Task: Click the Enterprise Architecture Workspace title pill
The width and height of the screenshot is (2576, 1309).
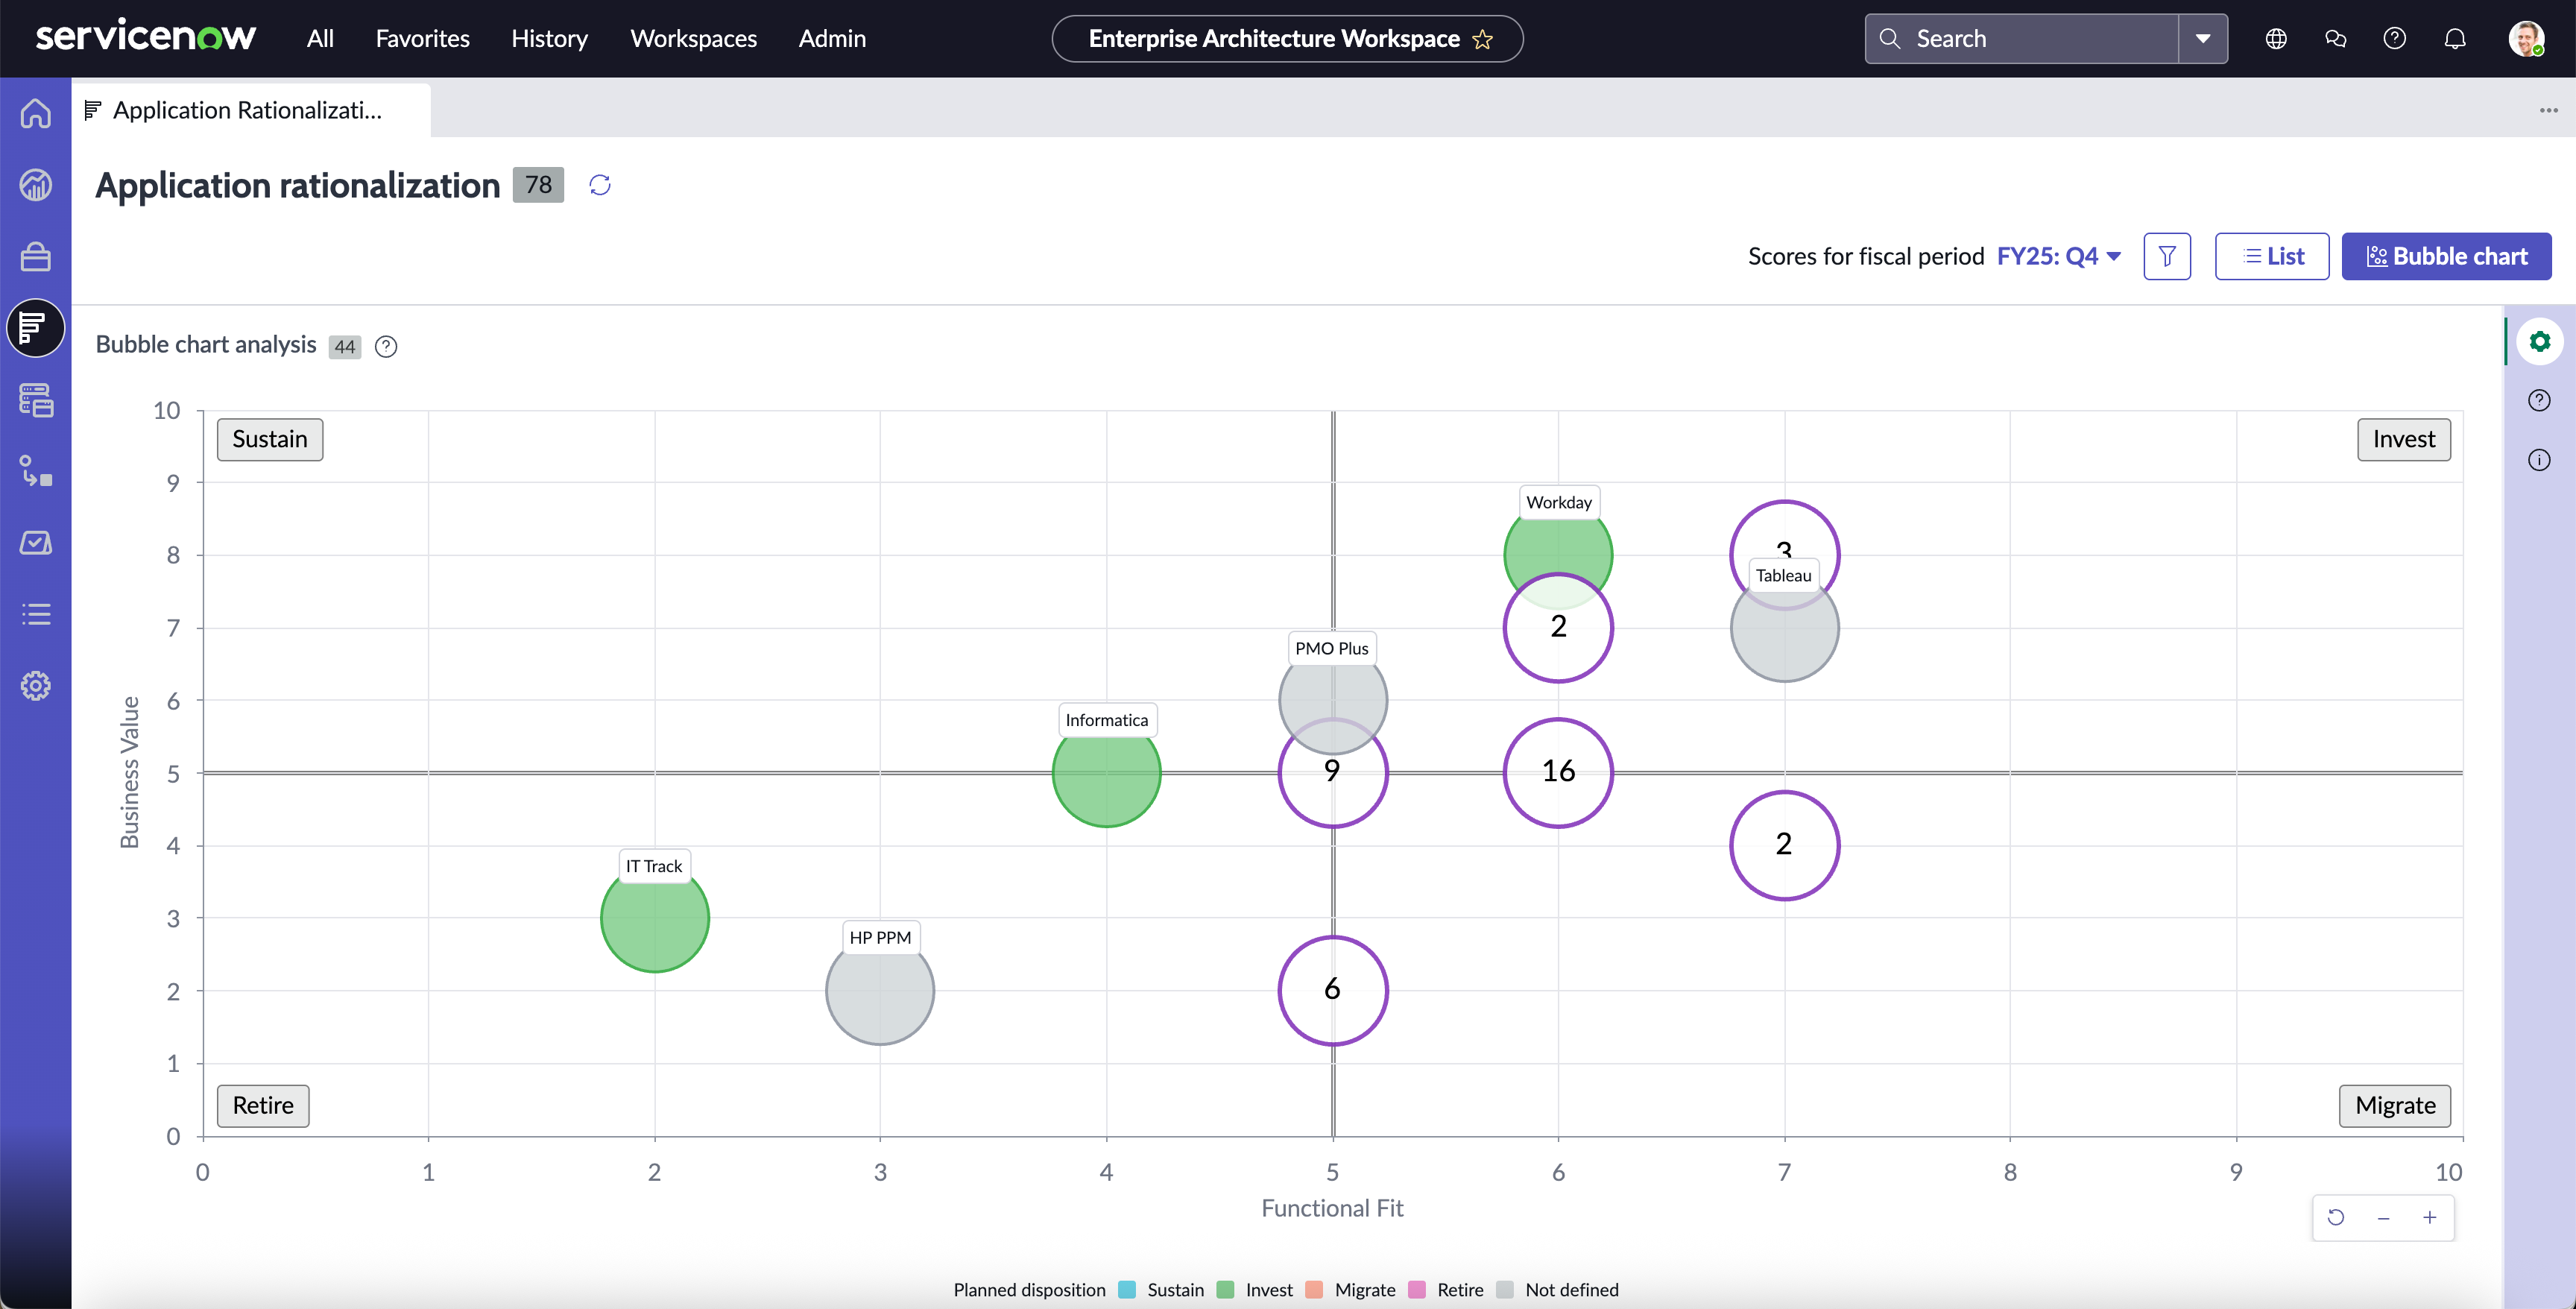Action: tap(1287, 39)
